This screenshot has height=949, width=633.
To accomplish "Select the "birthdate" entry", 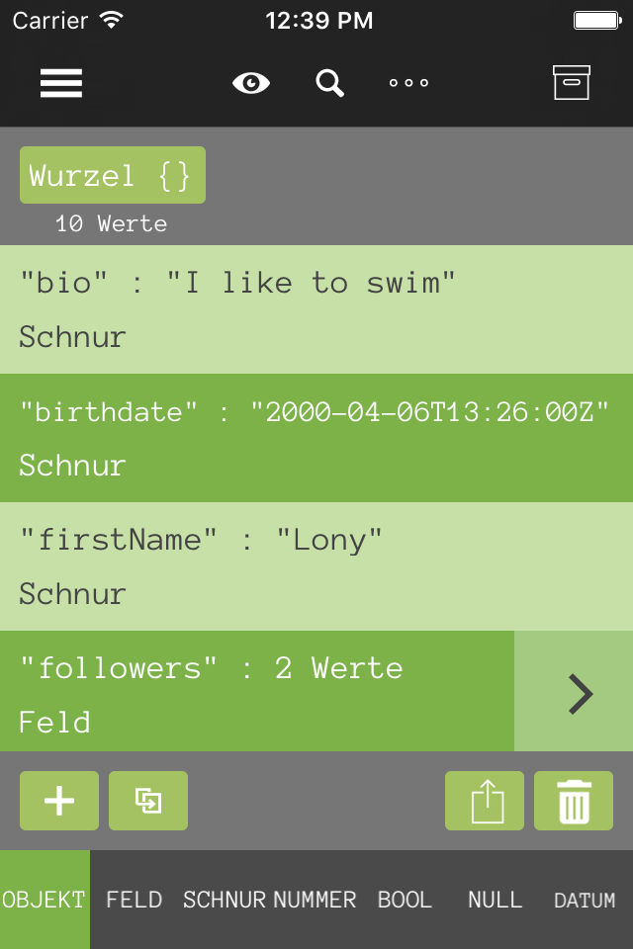I will click(x=316, y=438).
